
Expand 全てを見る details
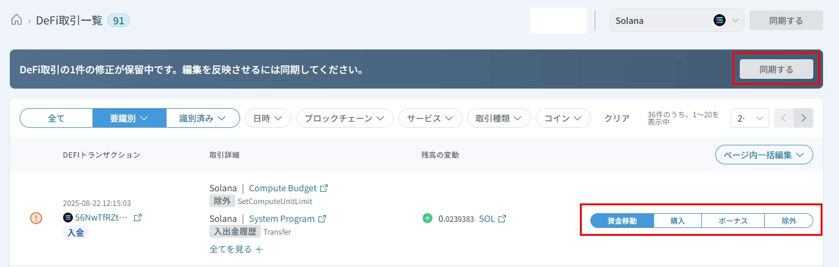point(231,249)
